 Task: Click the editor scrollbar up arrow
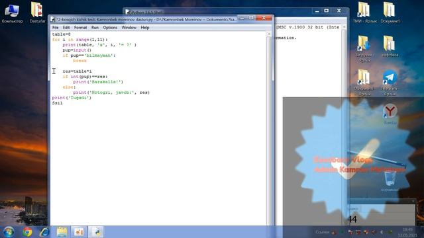pos(269,34)
